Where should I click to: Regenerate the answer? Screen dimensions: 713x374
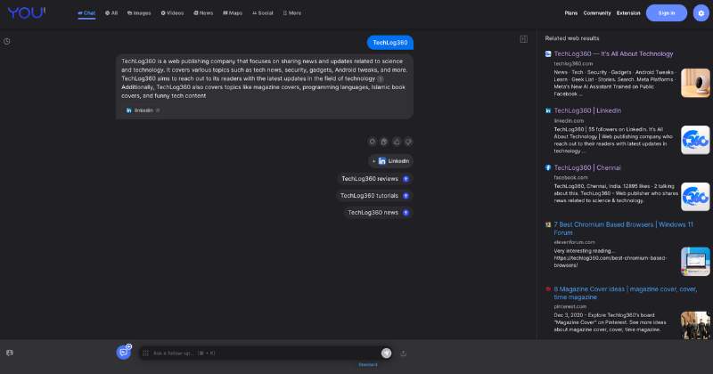pyautogui.click(x=372, y=142)
